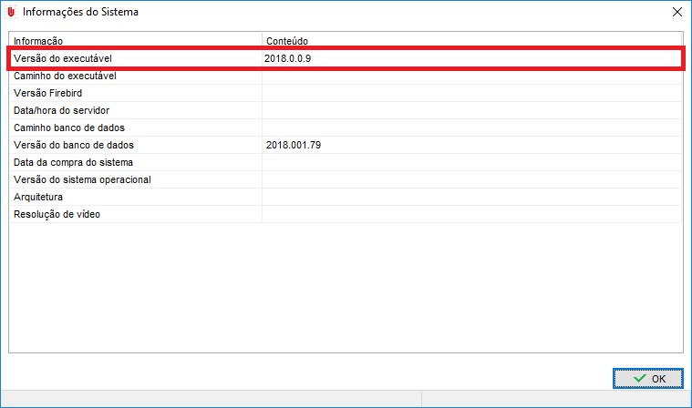
Task: Select the Versão do sistema operacional row
Action: 82,179
